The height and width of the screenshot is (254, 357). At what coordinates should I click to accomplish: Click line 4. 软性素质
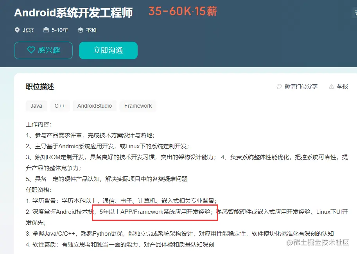click(120, 245)
